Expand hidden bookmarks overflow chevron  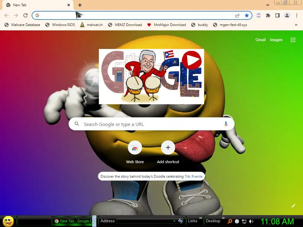296,25
